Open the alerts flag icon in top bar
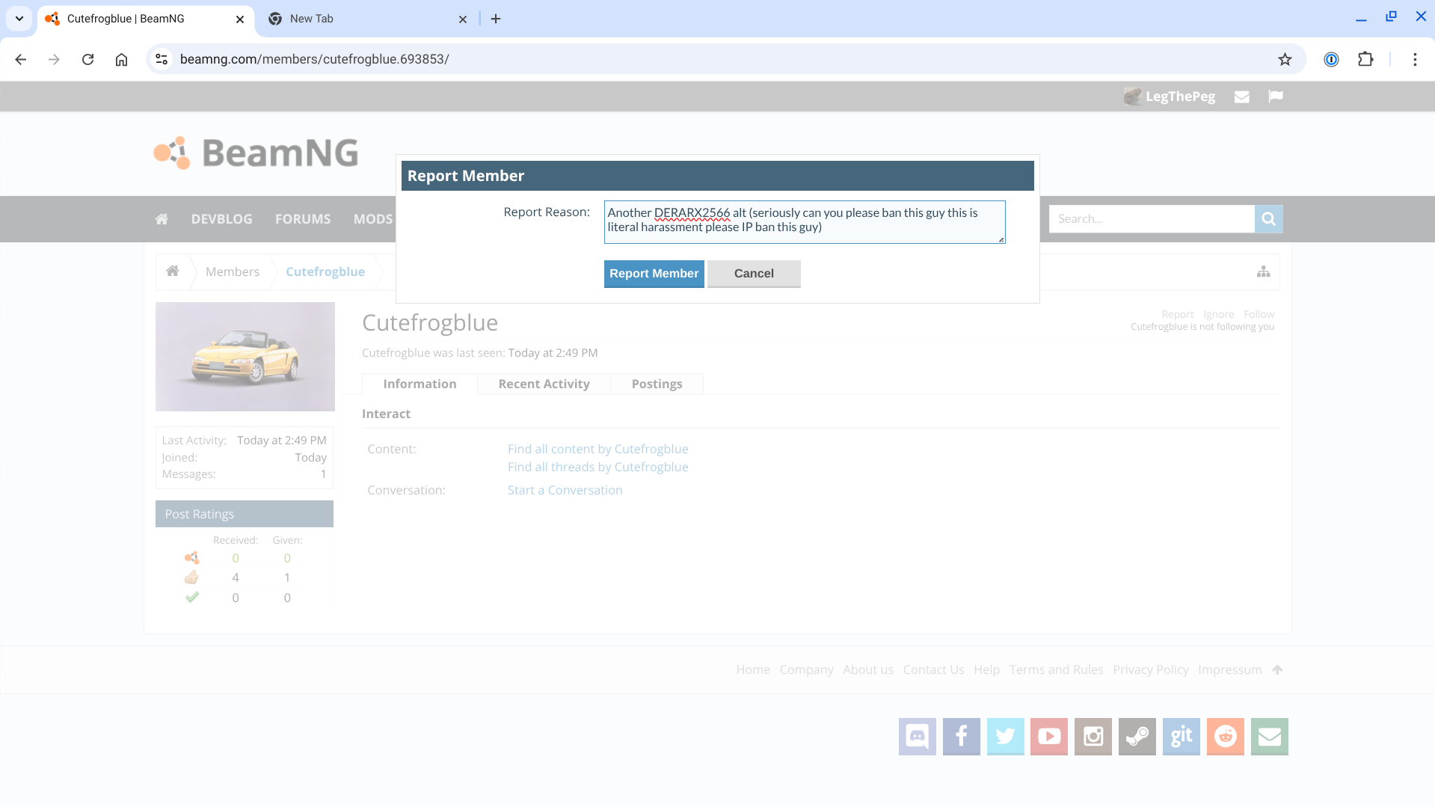Image resolution: width=1435 pixels, height=807 pixels. click(1276, 96)
